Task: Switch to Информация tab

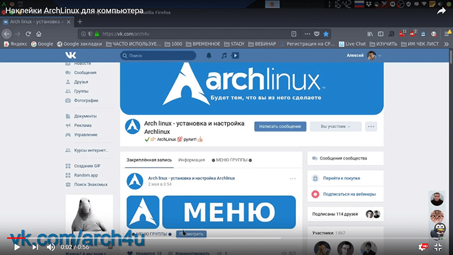Action: [x=191, y=160]
